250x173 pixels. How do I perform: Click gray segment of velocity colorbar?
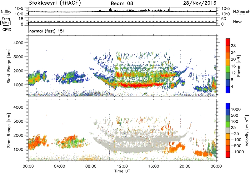click(228, 130)
